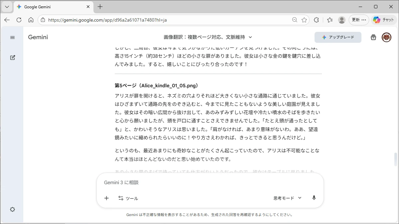Open a new browser tab

[x=100, y=7]
